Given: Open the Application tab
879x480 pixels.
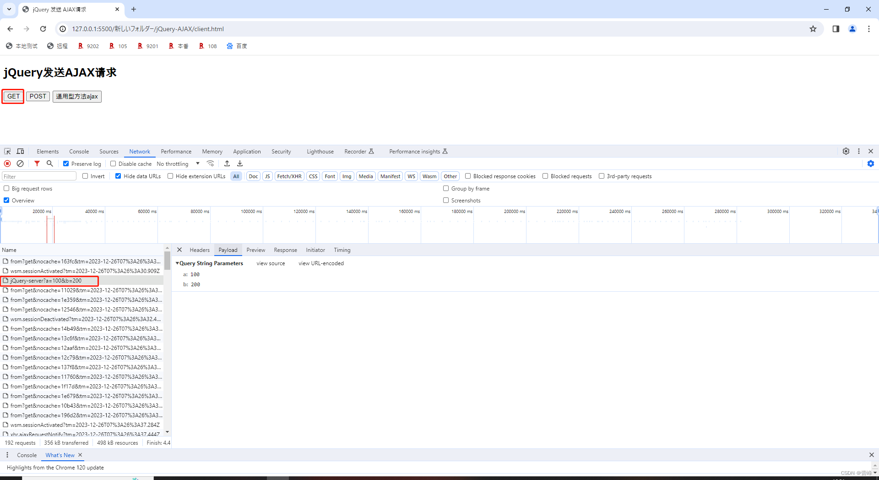Looking at the screenshot, I should coord(247,152).
